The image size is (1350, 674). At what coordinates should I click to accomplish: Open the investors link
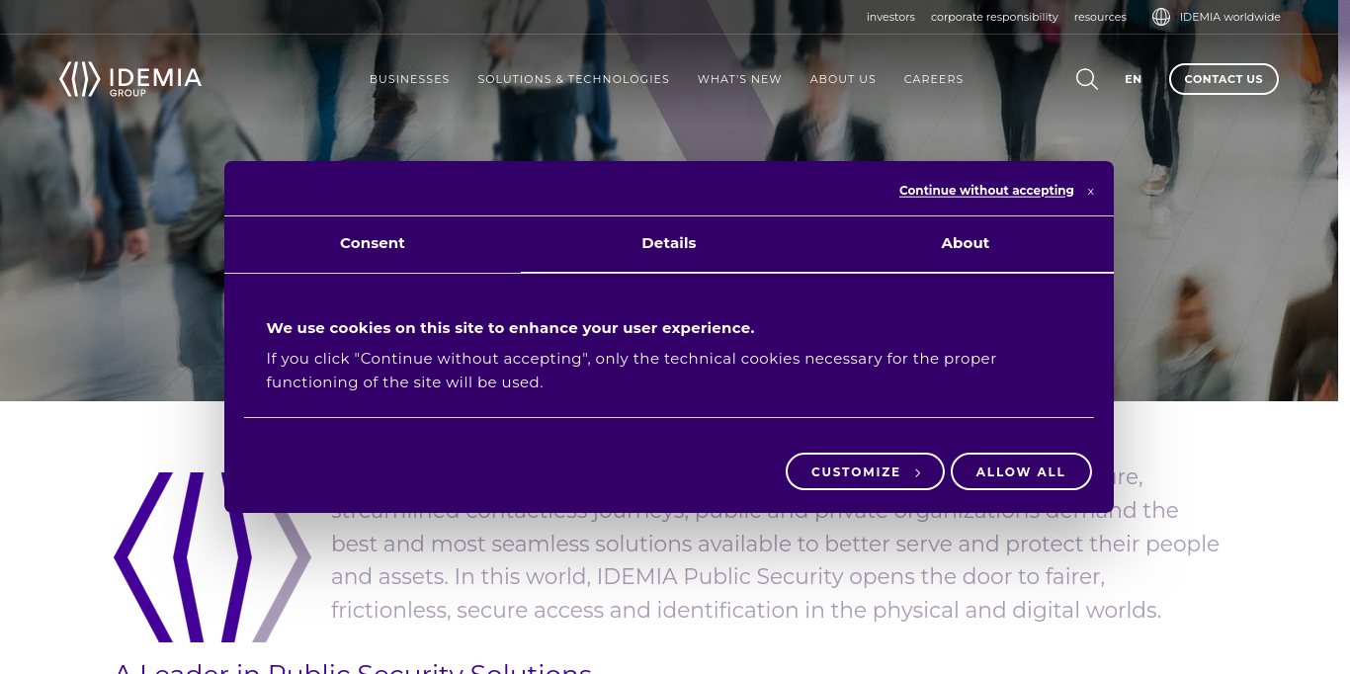890,17
